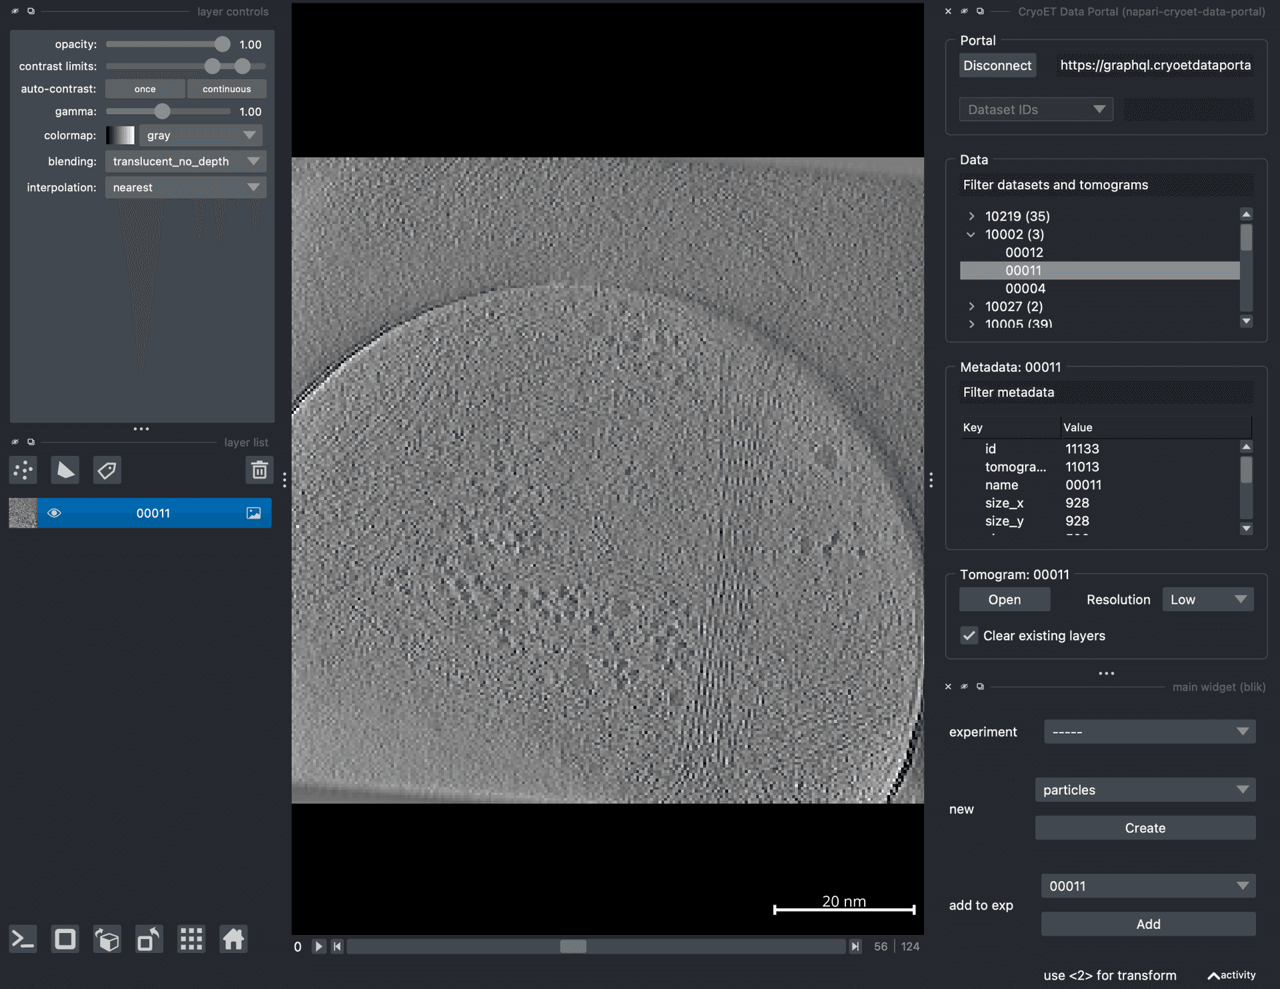Click the gray colormap swatch
Screen dimensions: 1280x989
click(121, 135)
